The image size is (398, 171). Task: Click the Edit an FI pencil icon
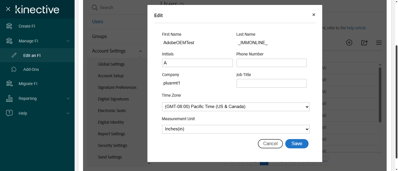[x=14, y=55]
